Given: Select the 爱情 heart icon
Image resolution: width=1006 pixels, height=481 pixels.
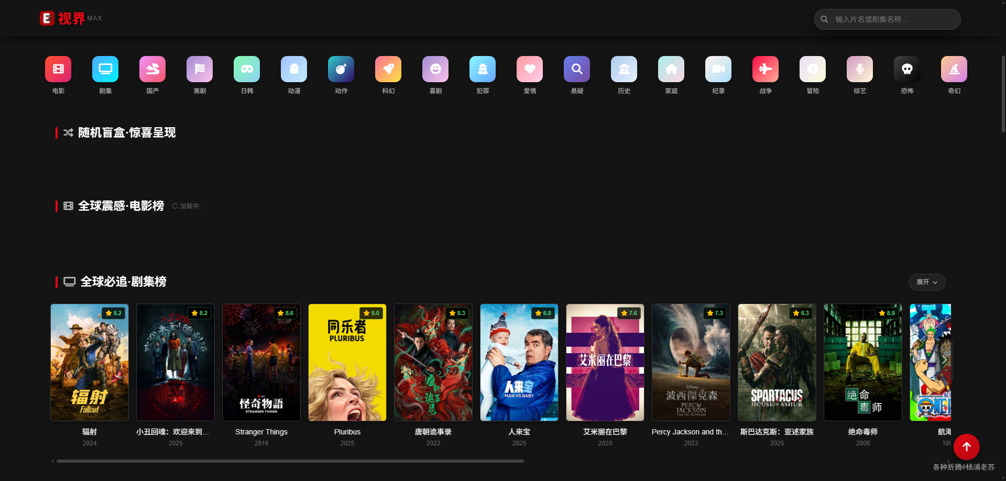Looking at the screenshot, I should point(530,69).
